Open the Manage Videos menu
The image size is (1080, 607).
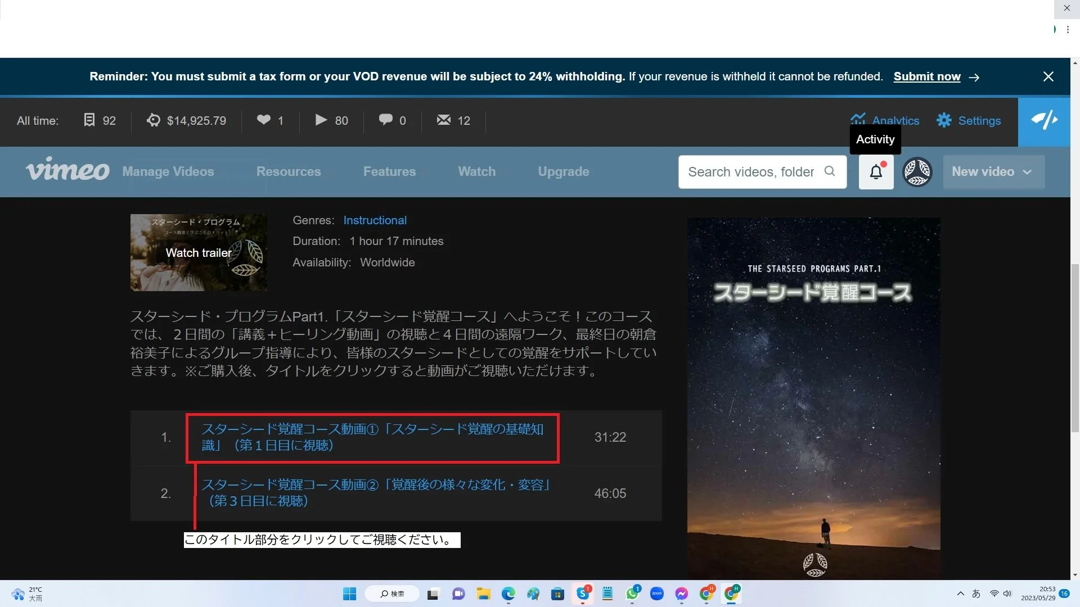pyautogui.click(x=168, y=172)
